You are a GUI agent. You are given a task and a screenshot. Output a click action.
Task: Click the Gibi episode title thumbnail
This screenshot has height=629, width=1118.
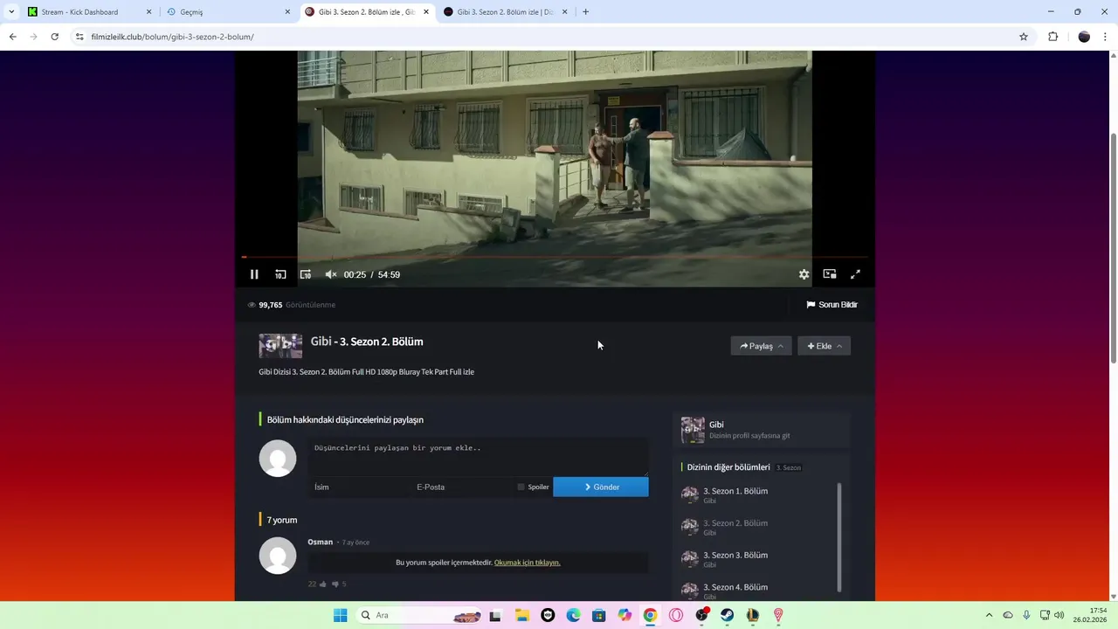[280, 346]
